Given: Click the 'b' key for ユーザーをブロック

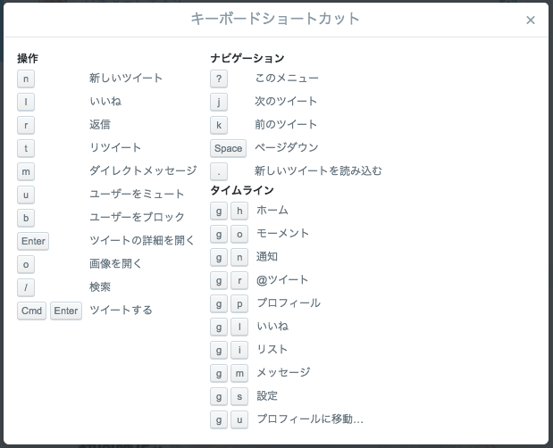Looking at the screenshot, I should click(x=26, y=218).
